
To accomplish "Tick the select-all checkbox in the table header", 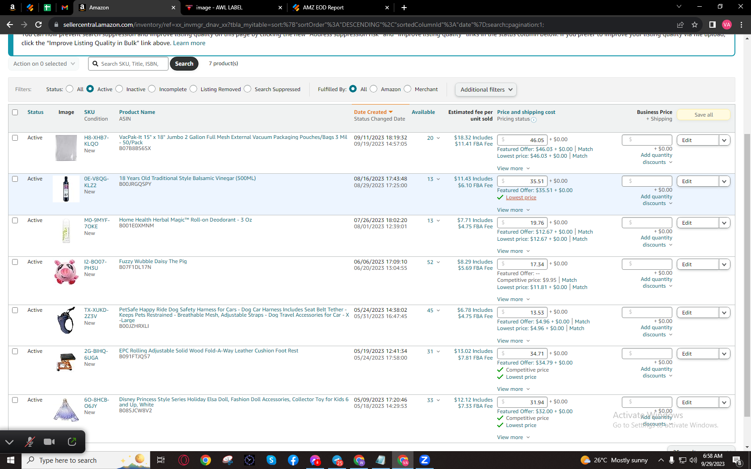I will tap(15, 112).
